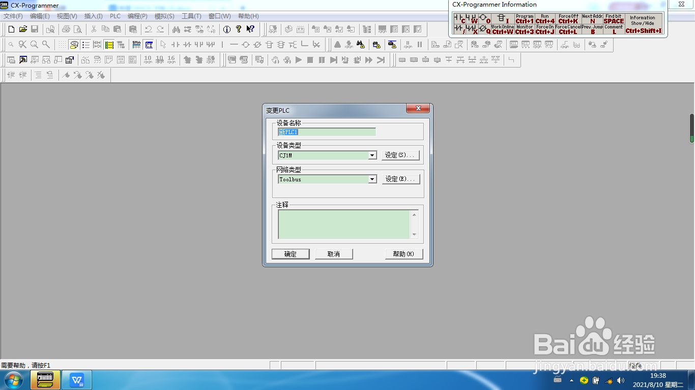The image size is (695, 390).
Task: Toggle the CI view button
Action: pyautogui.click(x=149, y=45)
